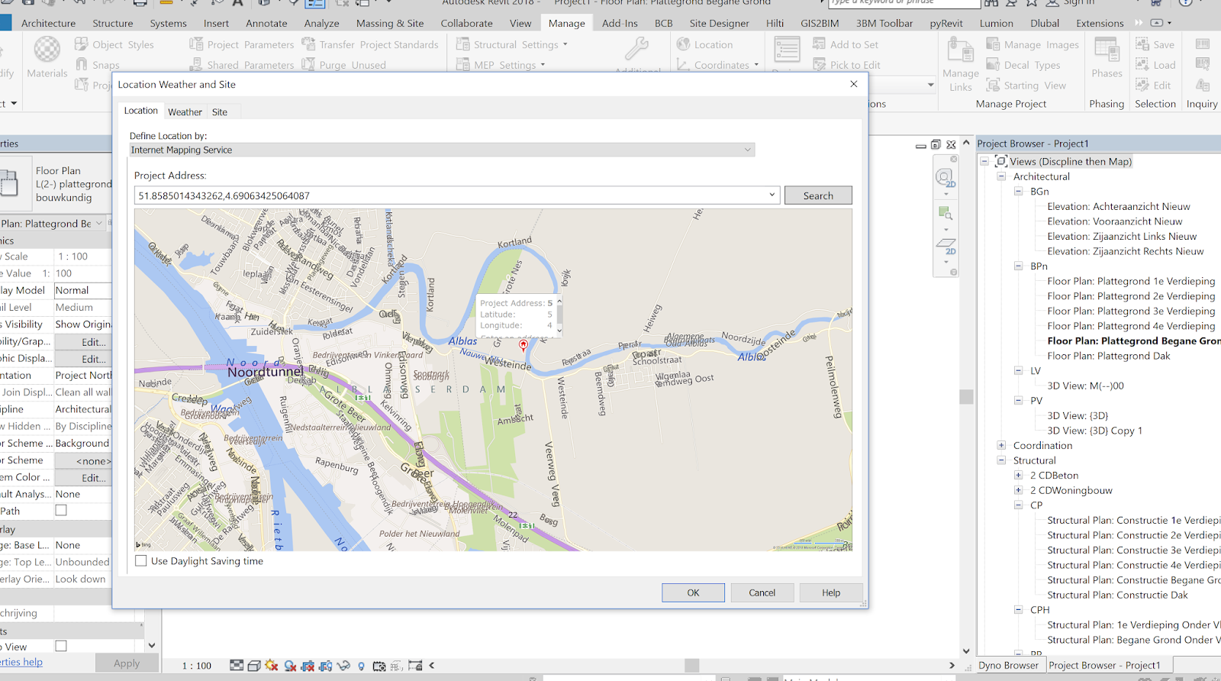Click in Project Address input field
This screenshot has height=681, width=1221.
pyautogui.click(x=450, y=195)
